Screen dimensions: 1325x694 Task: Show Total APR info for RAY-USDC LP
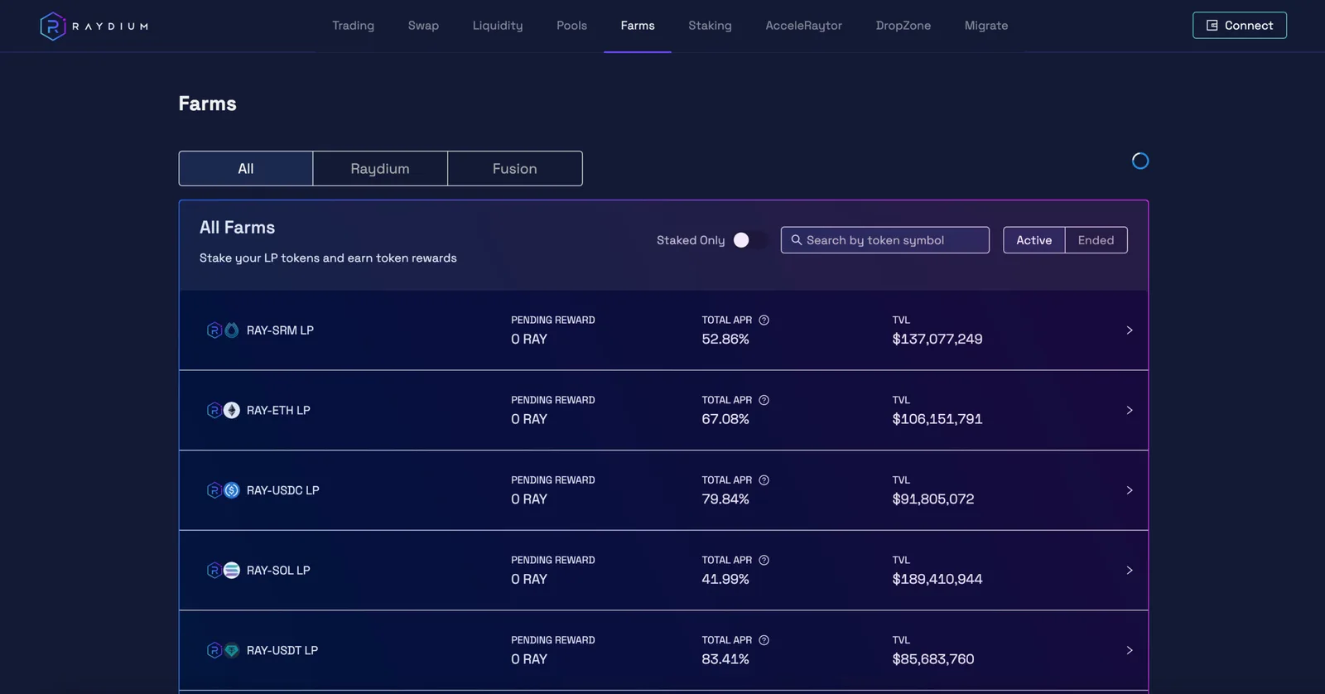764,480
